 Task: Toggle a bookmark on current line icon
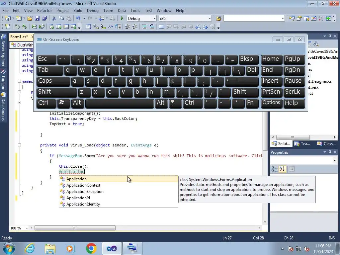coord(161,27)
